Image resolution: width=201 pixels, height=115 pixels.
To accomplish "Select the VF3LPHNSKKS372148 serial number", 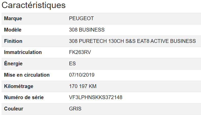I will pos(95,97).
